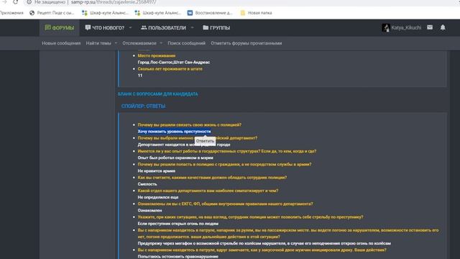
Task: Open the ГРУППЫ menu item
Action: pyautogui.click(x=216, y=28)
